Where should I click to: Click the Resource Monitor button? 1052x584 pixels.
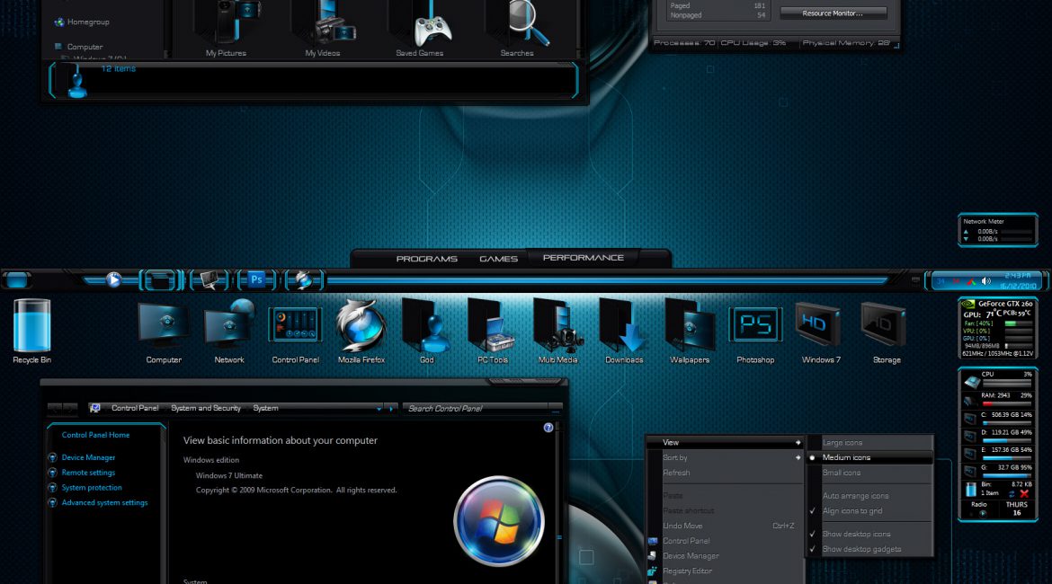[x=833, y=13]
